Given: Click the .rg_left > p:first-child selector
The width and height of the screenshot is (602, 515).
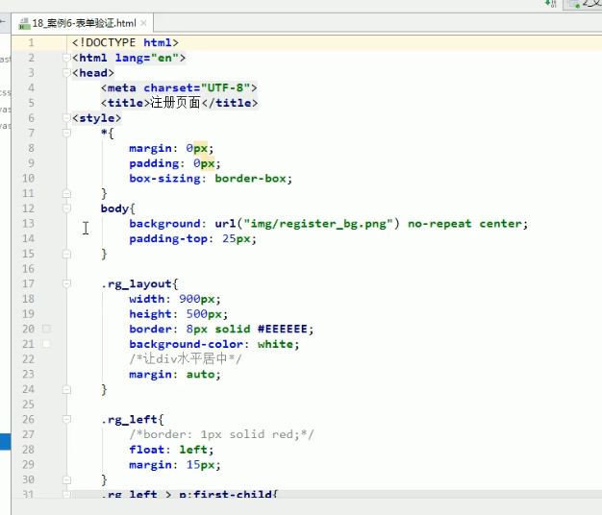Looking at the screenshot, I should click(188, 494).
